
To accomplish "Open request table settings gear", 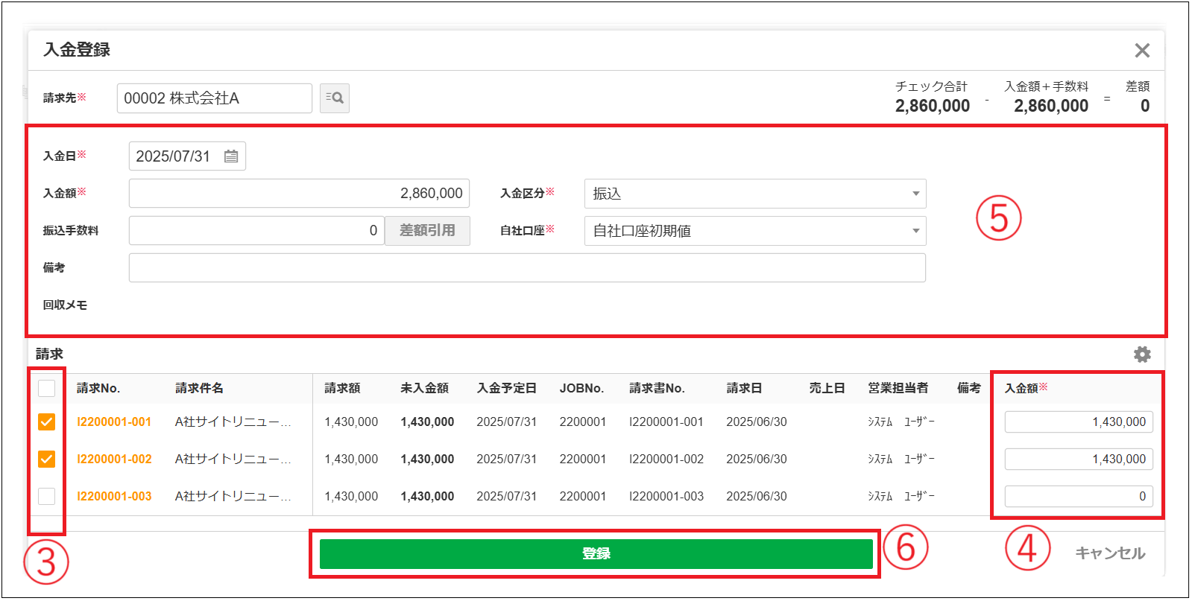I will click(x=1141, y=354).
